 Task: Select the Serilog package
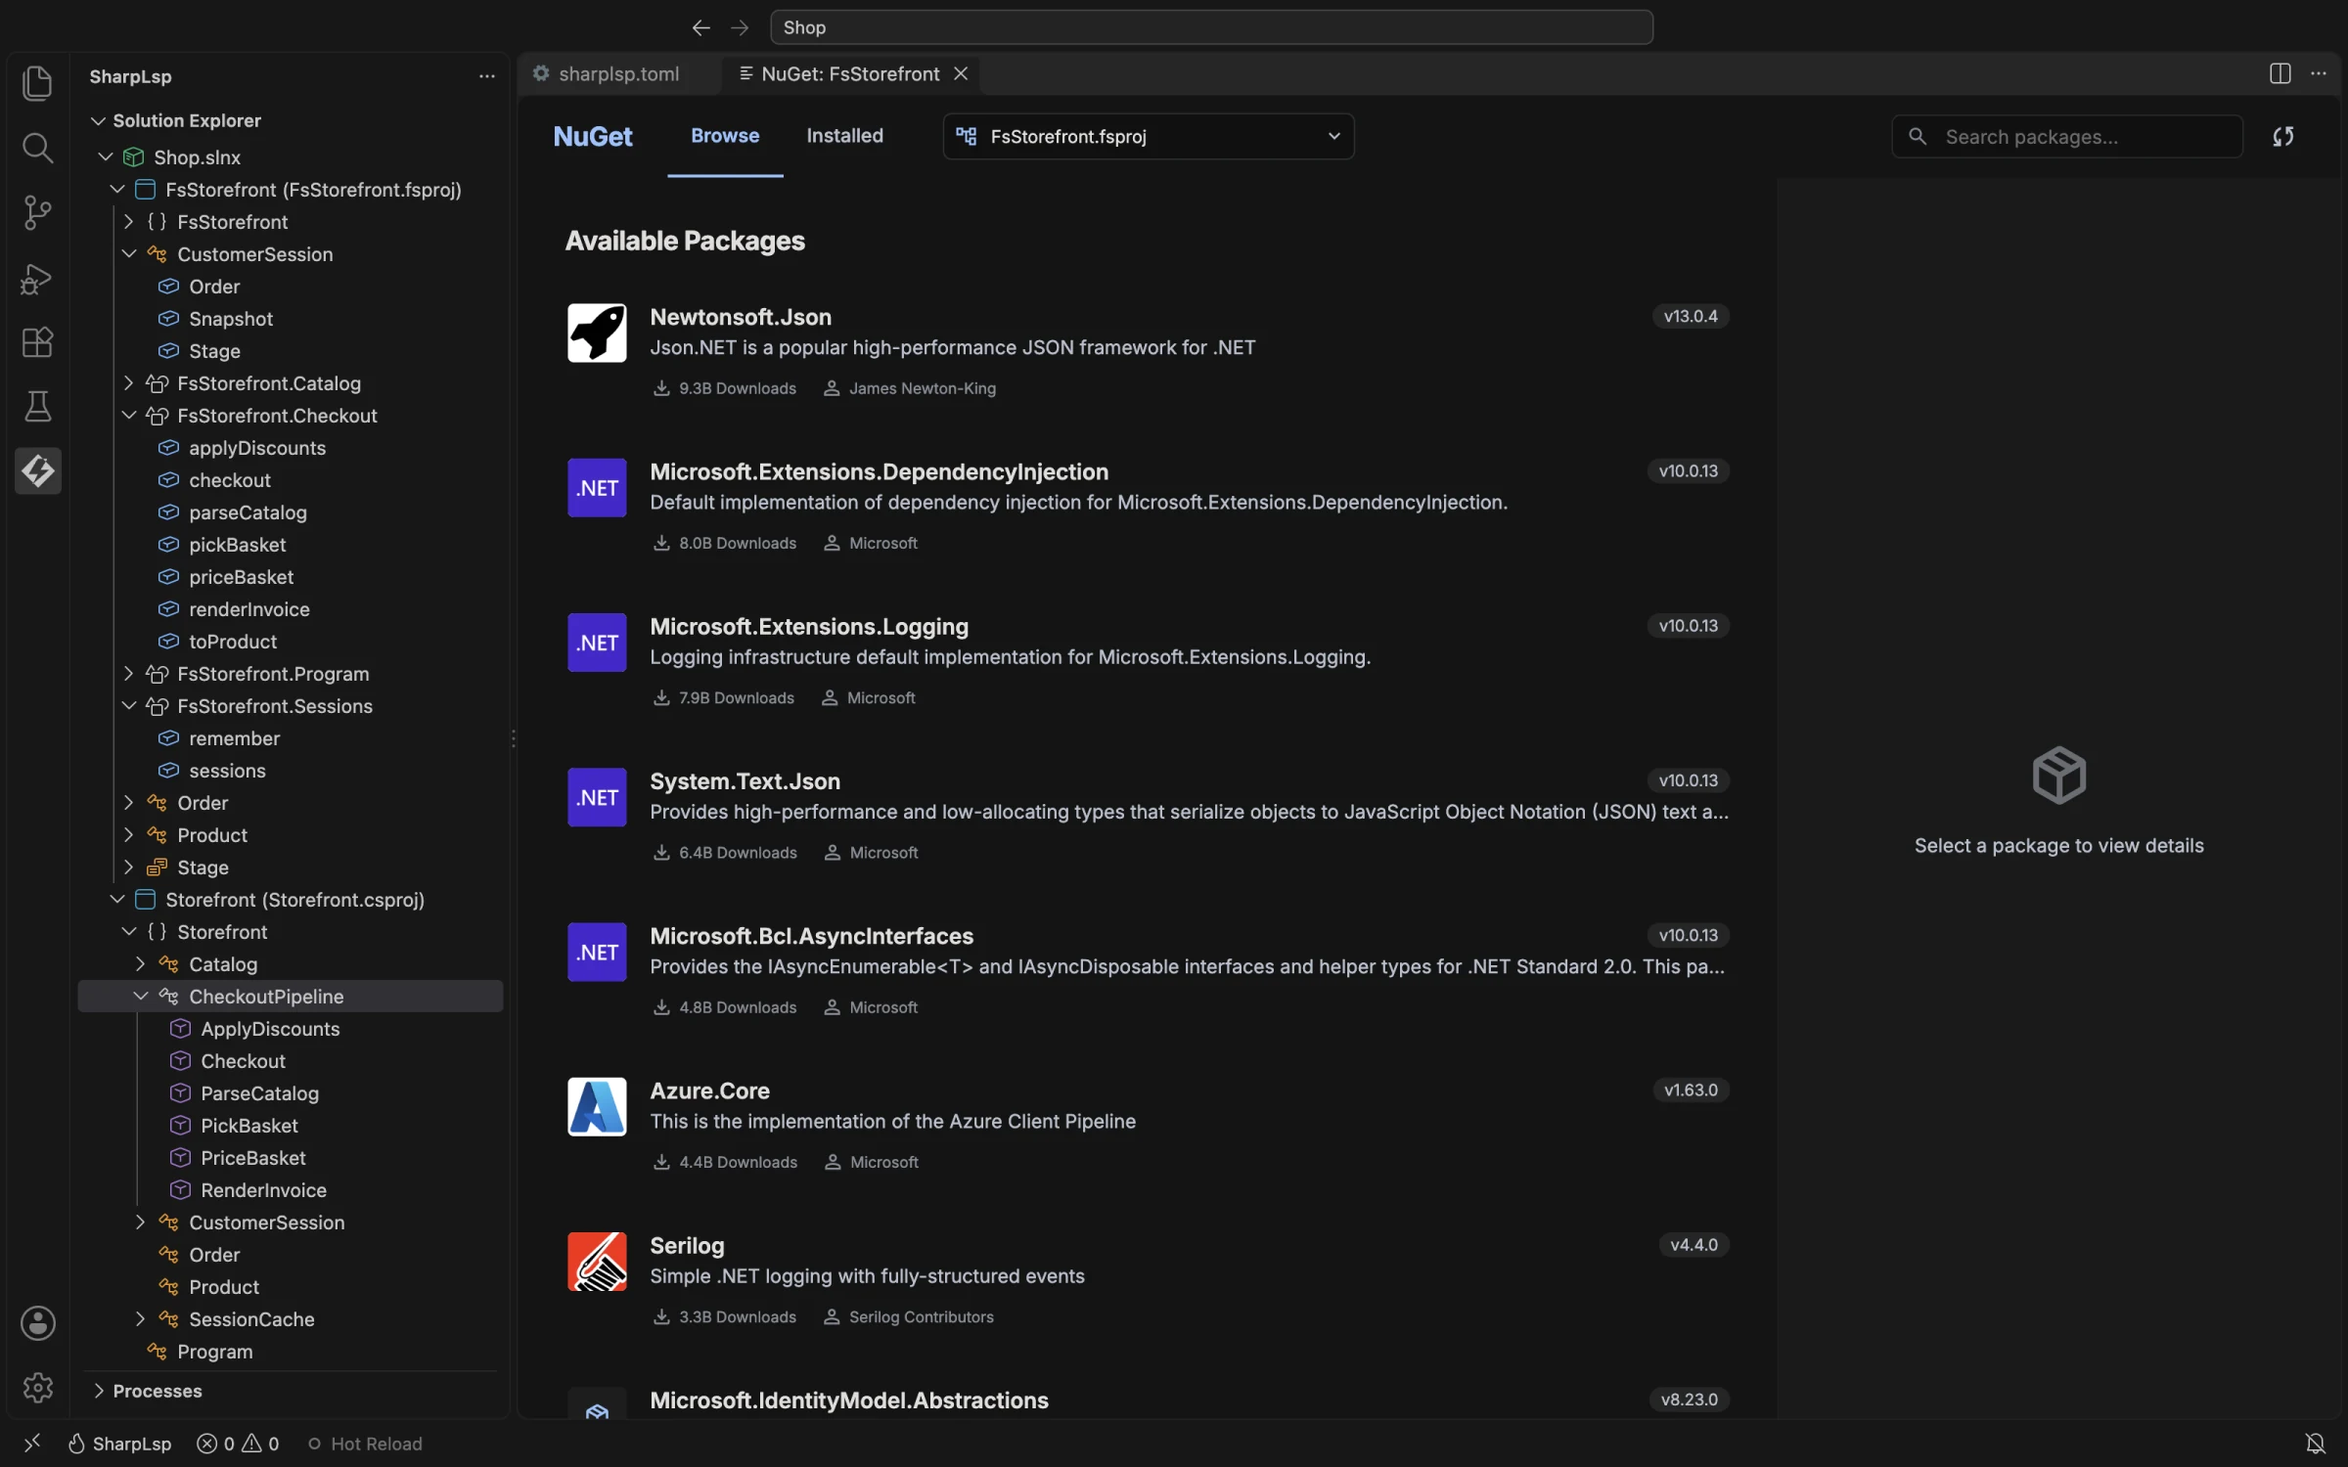[1148, 1279]
